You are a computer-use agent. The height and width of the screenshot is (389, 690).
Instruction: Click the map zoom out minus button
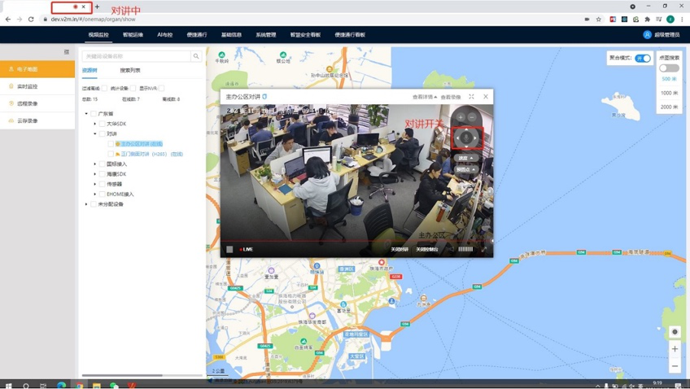coord(675,366)
